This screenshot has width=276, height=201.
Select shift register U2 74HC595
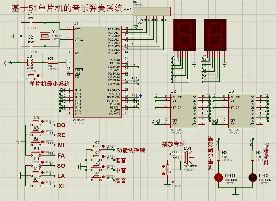pyautogui.click(x=184, y=111)
